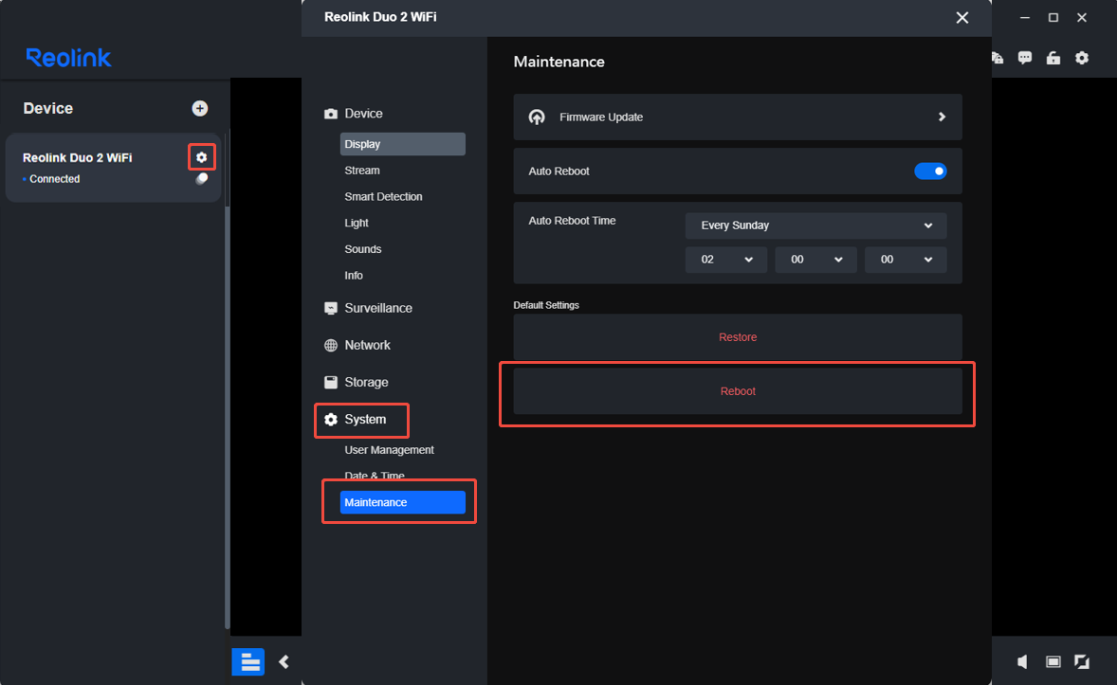Open the minutes dropdown in Auto Reboot Time

click(x=815, y=260)
